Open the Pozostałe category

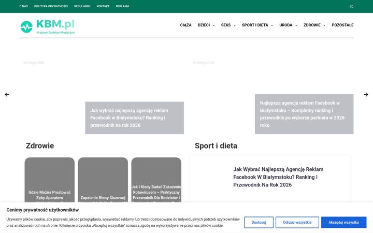(342, 25)
